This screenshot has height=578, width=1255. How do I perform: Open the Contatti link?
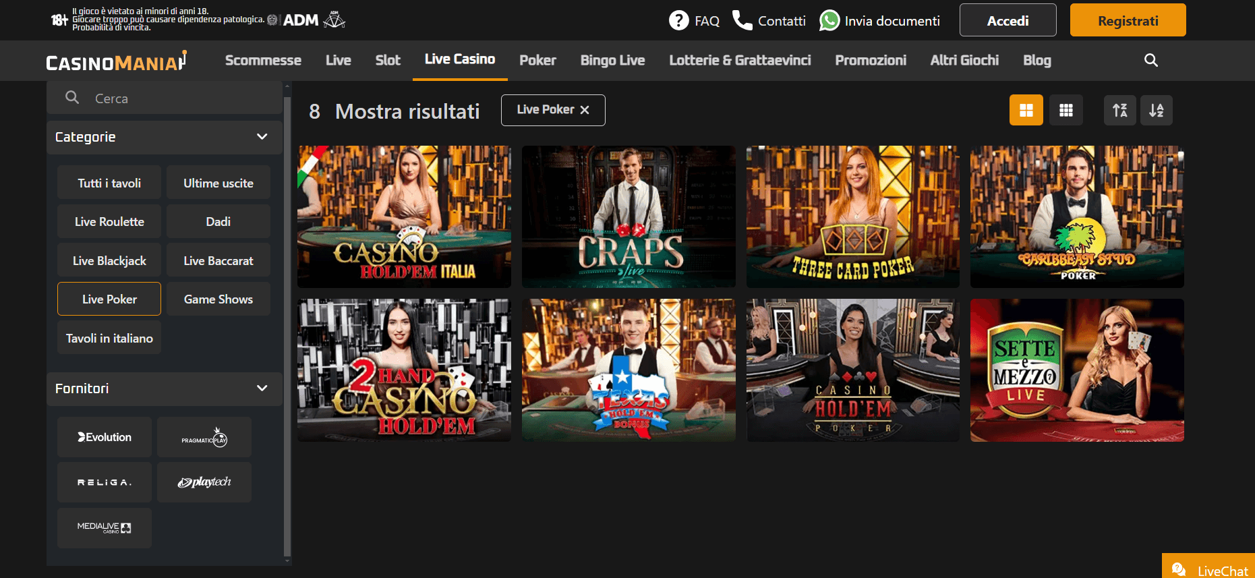tap(782, 21)
